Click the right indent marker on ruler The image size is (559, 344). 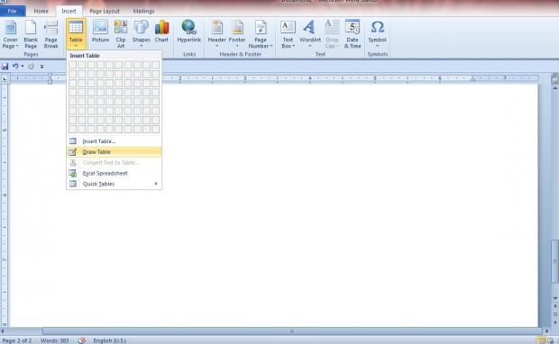[472, 79]
